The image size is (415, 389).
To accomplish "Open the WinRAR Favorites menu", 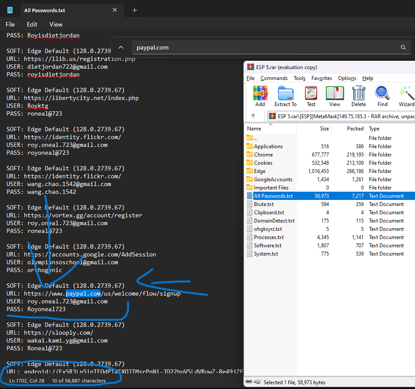I will coord(321,78).
